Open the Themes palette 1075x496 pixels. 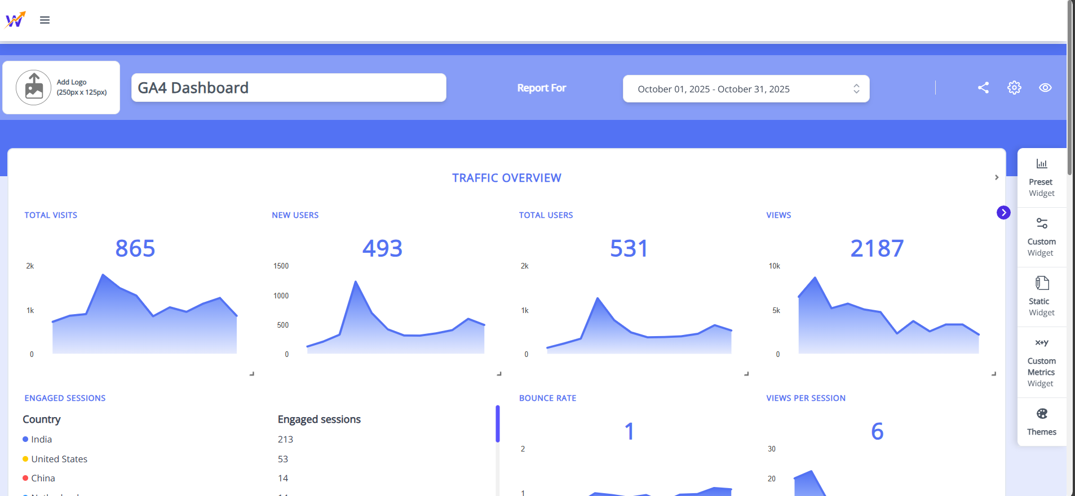[x=1041, y=422]
